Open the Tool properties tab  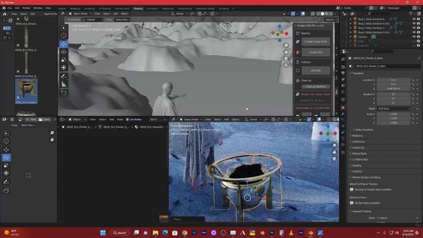tap(343, 59)
